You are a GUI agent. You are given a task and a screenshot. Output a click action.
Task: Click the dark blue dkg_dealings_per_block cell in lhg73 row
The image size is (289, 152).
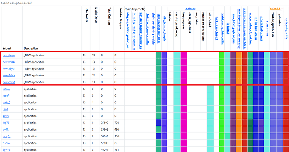tap(158, 123)
